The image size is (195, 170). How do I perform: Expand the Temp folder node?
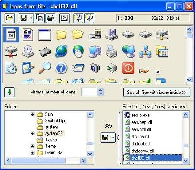pos(32,146)
